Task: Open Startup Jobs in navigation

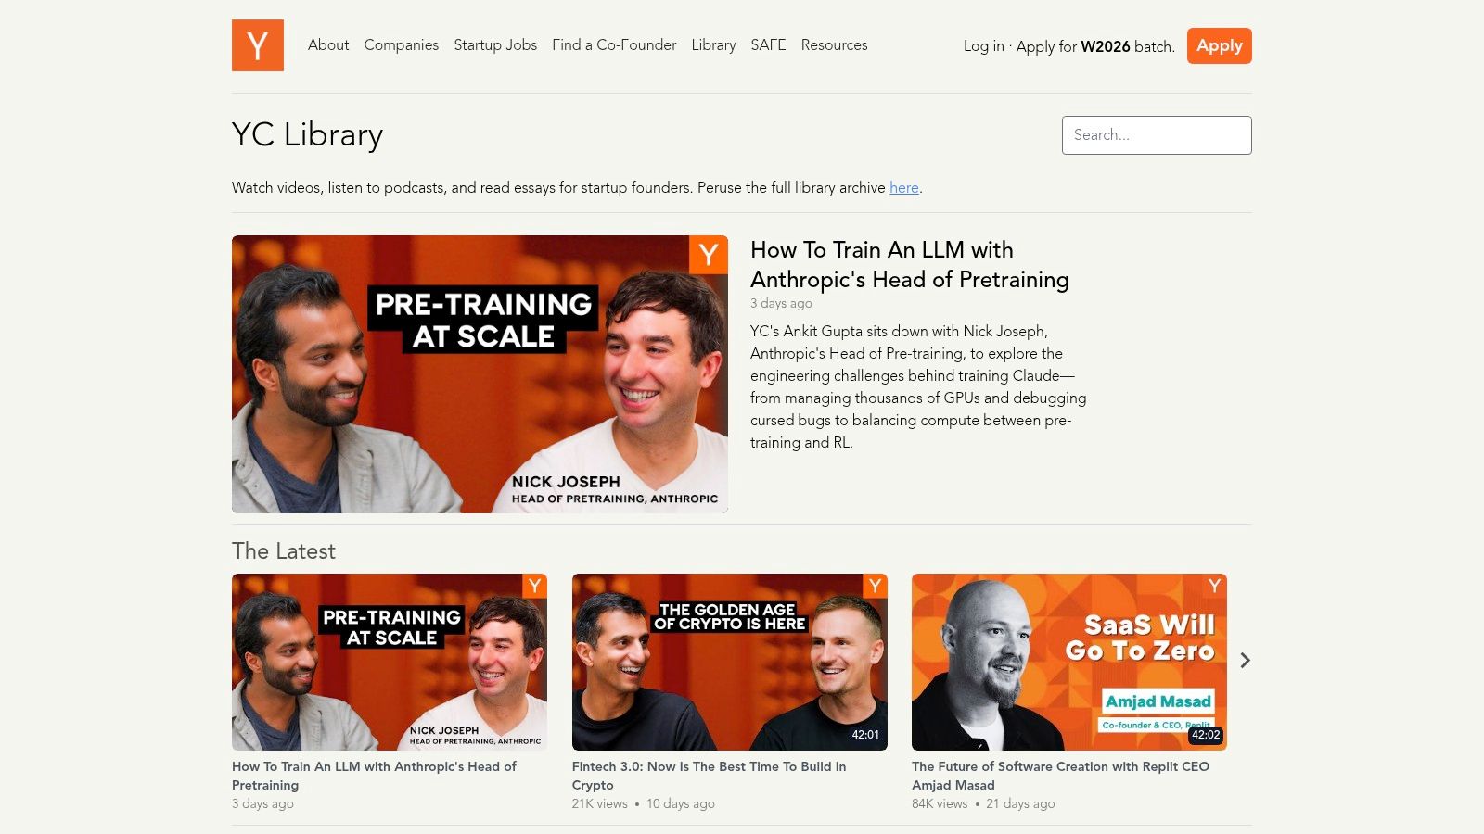Action: tap(495, 44)
